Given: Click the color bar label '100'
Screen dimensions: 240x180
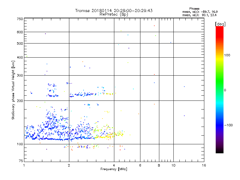Looking at the screenshot, I should coord(227,55).
